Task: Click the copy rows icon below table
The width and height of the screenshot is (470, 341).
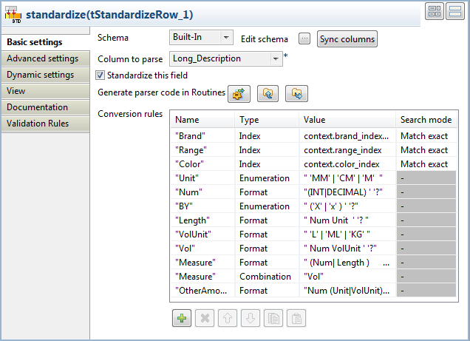Action: click(x=273, y=318)
